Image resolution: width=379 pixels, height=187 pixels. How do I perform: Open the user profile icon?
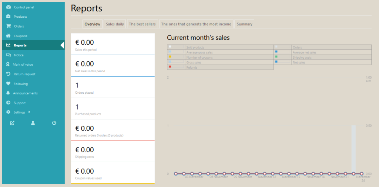coord(33,123)
